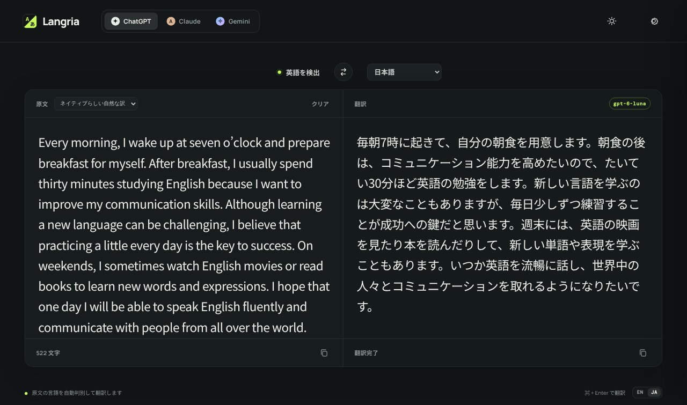The height and width of the screenshot is (405, 687).
Task: Click the 522 文字 character count
Action: (x=48, y=353)
